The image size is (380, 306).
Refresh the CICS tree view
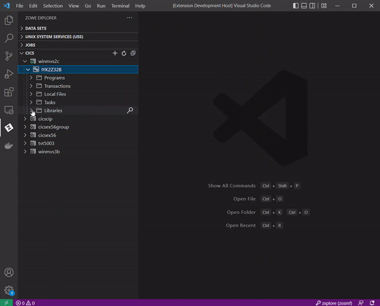click(124, 53)
